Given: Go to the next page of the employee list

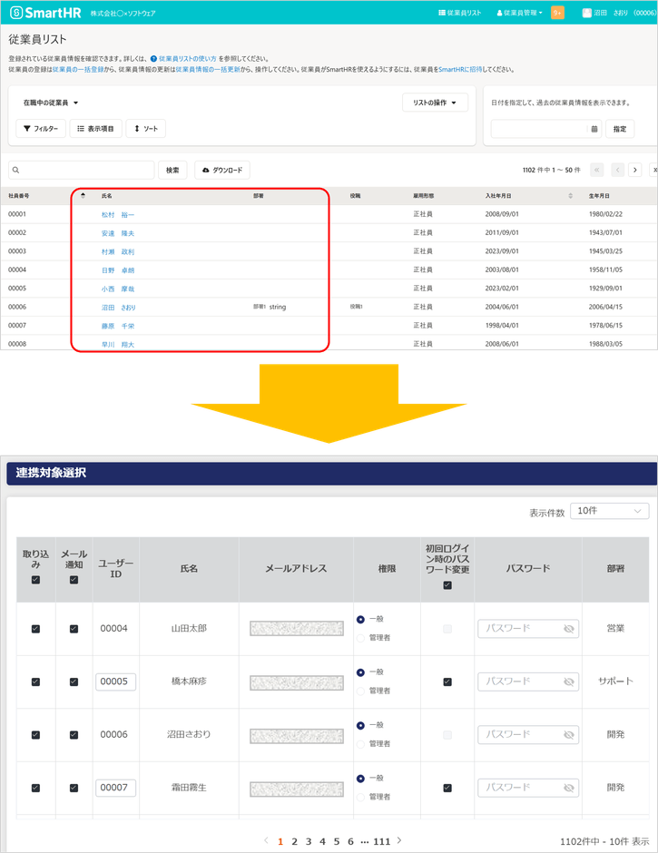Looking at the screenshot, I should [x=634, y=170].
